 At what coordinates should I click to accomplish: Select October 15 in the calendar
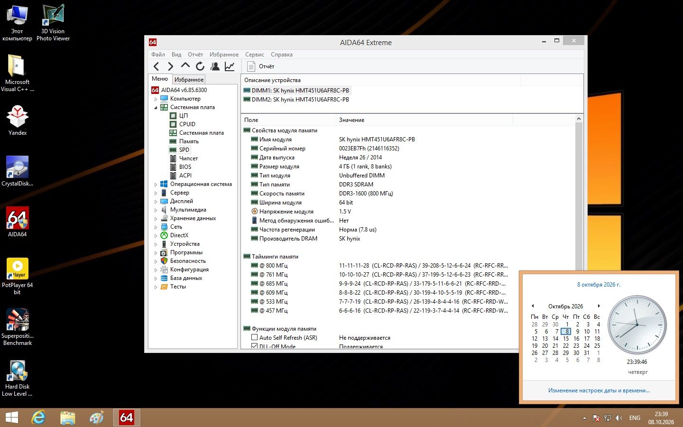(566, 339)
